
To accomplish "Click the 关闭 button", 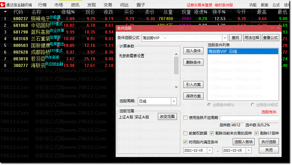I will point(269,150).
